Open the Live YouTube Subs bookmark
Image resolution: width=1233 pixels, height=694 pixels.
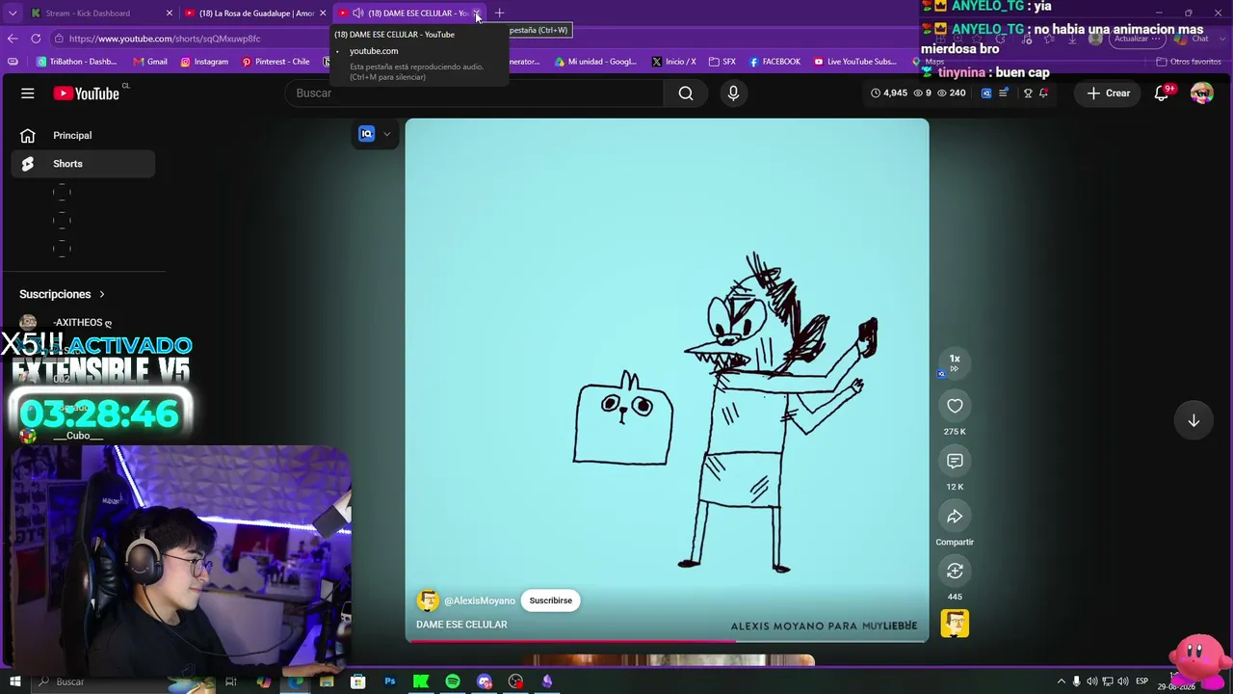click(x=855, y=62)
